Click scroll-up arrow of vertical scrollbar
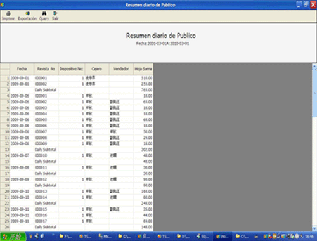Image resolution: width=317 pixels, height=241 pixels. coord(314,66)
